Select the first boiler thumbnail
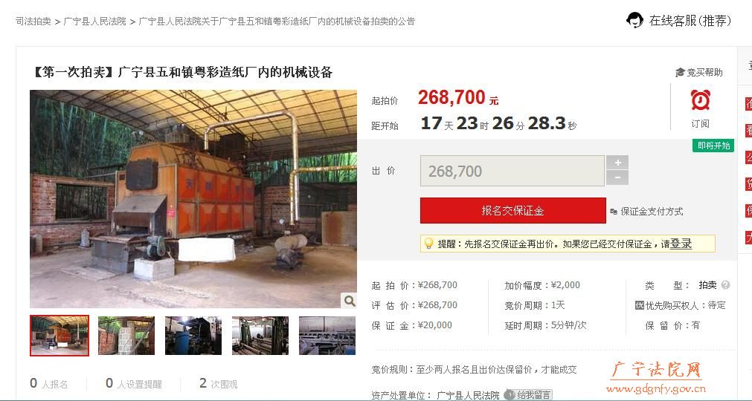The width and height of the screenshot is (752, 401). point(60,336)
